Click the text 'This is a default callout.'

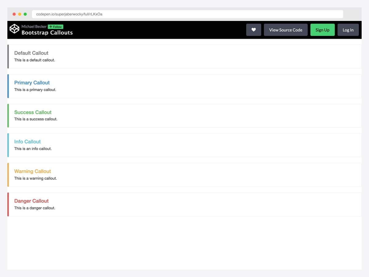click(35, 60)
